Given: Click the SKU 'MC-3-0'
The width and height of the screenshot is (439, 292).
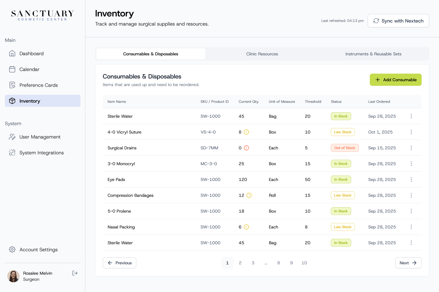Looking at the screenshot, I should pyautogui.click(x=209, y=164).
